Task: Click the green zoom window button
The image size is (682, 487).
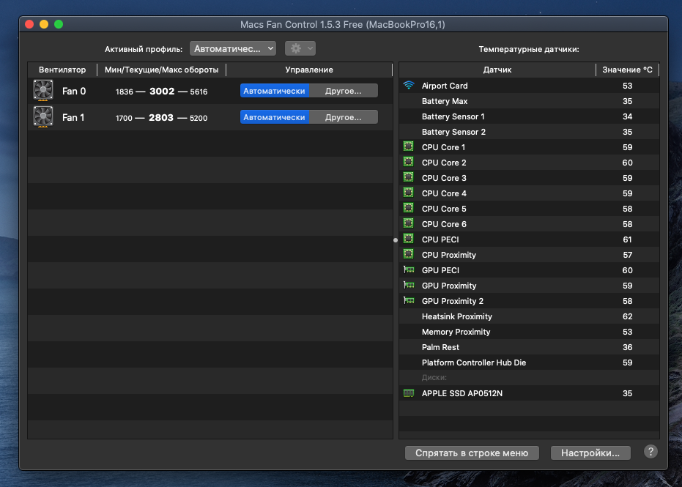Action: [59, 24]
